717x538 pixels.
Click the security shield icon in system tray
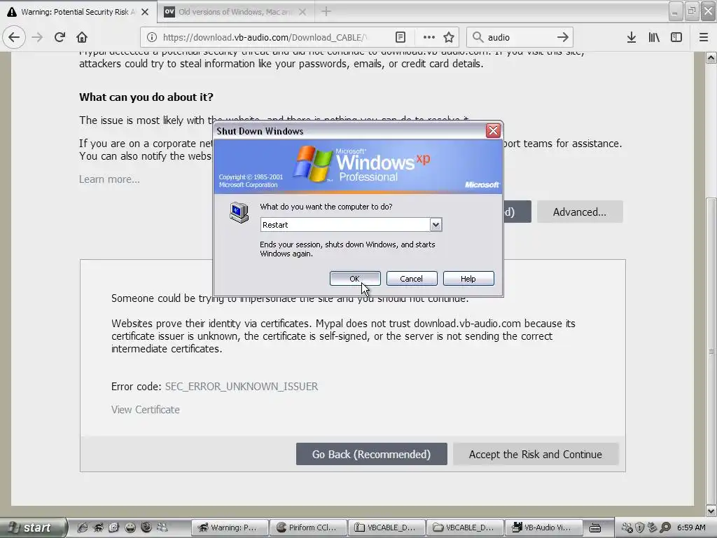tap(640, 527)
